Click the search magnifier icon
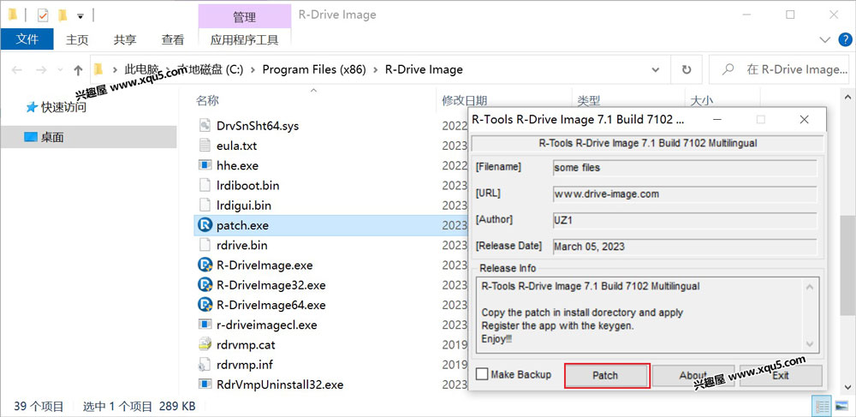The height and width of the screenshot is (417, 856). (728, 69)
